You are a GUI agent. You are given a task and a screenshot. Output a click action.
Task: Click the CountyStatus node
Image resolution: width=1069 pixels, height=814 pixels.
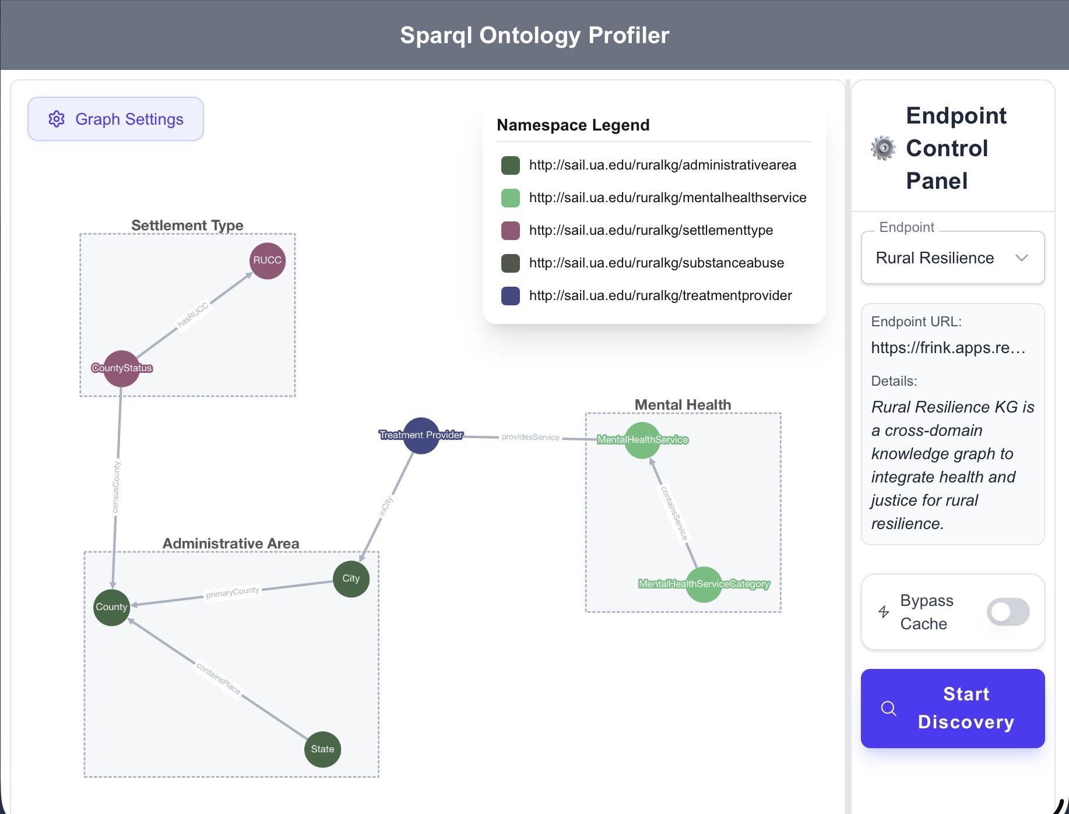click(x=121, y=368)
